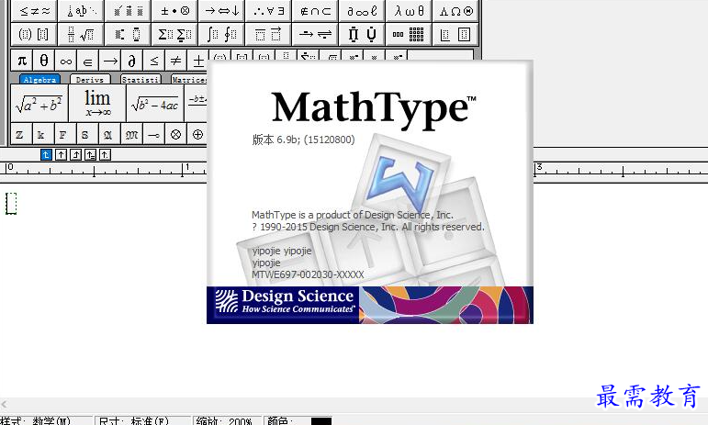708x425 pixels.
Task: Open the set theory symbols palette (∉∩⊂)
Action: coord(316,11)
